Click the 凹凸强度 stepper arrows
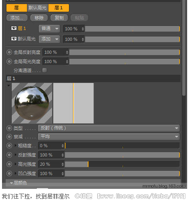The image size is (196, 203). [x=63, y=173]
